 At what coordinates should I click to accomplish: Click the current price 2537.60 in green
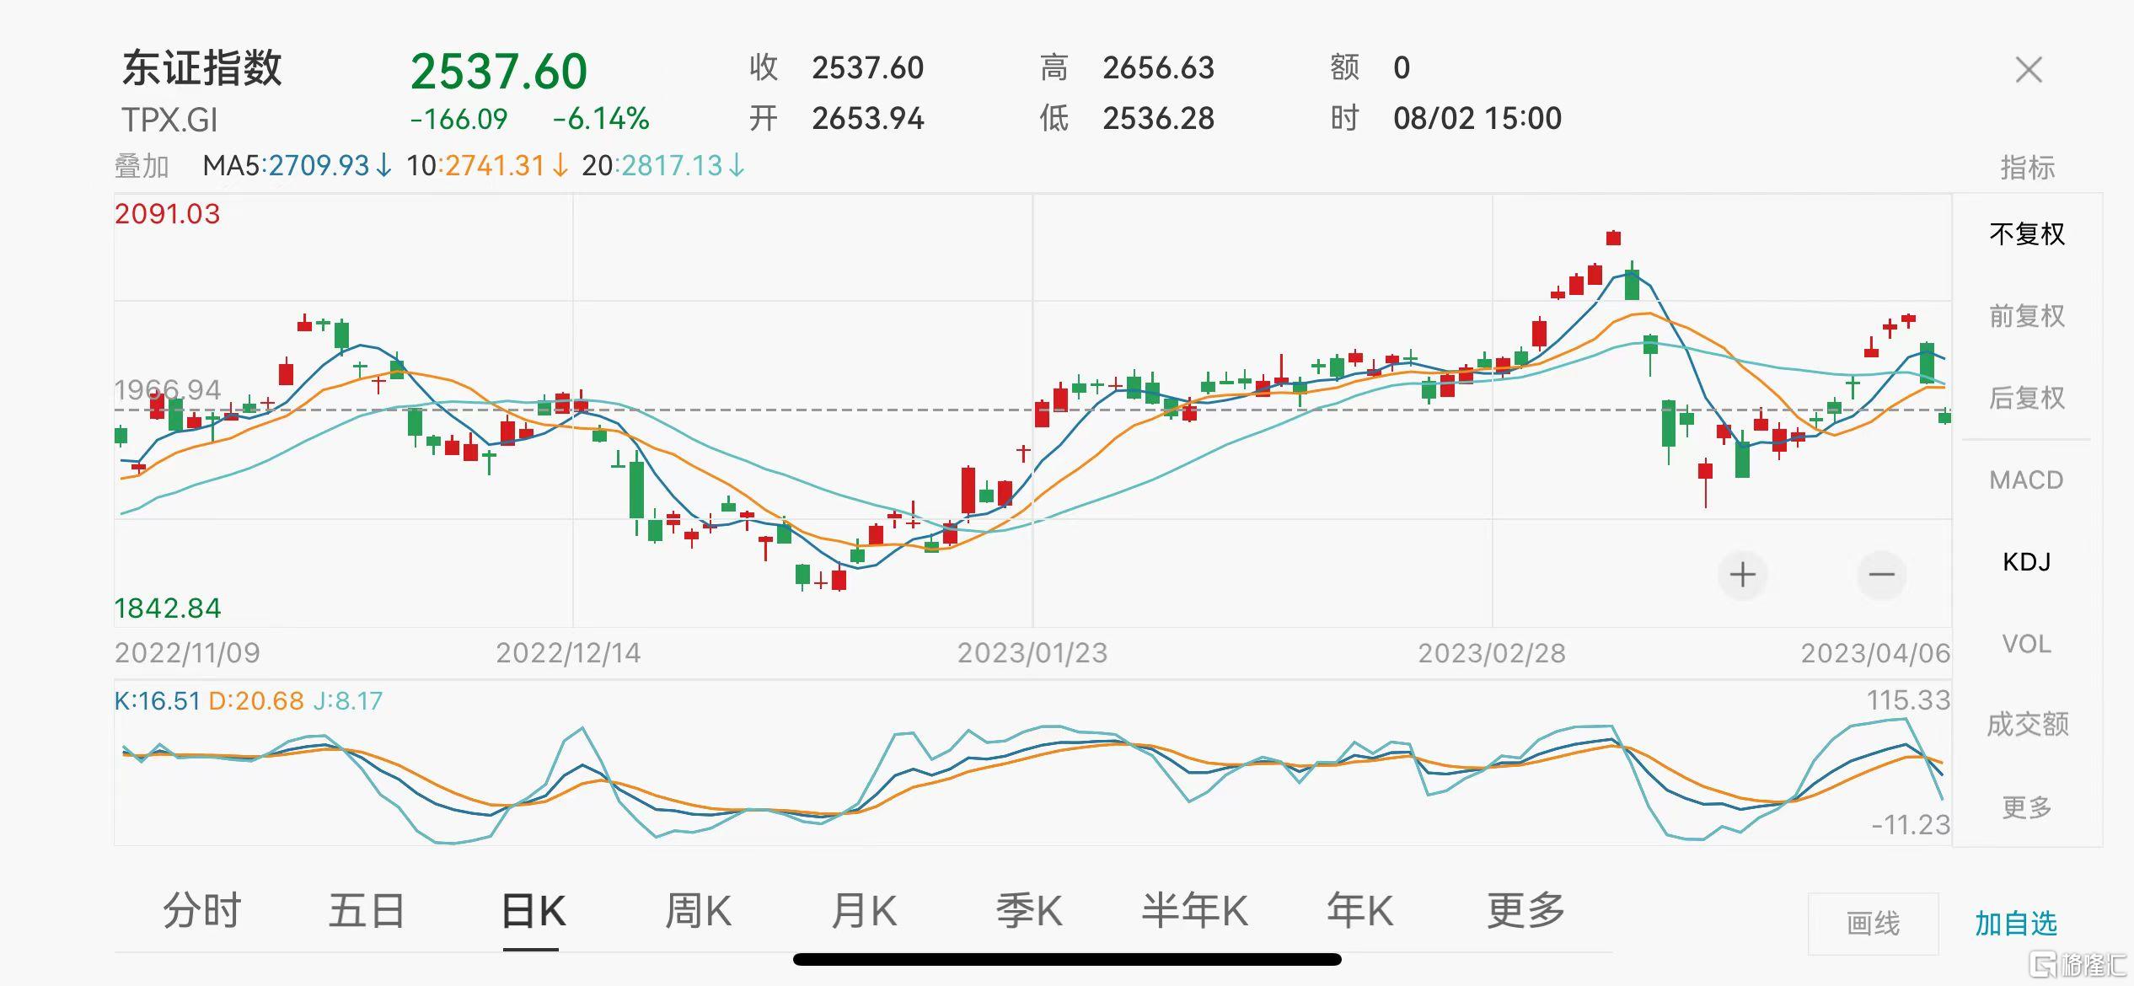(499, 72)
